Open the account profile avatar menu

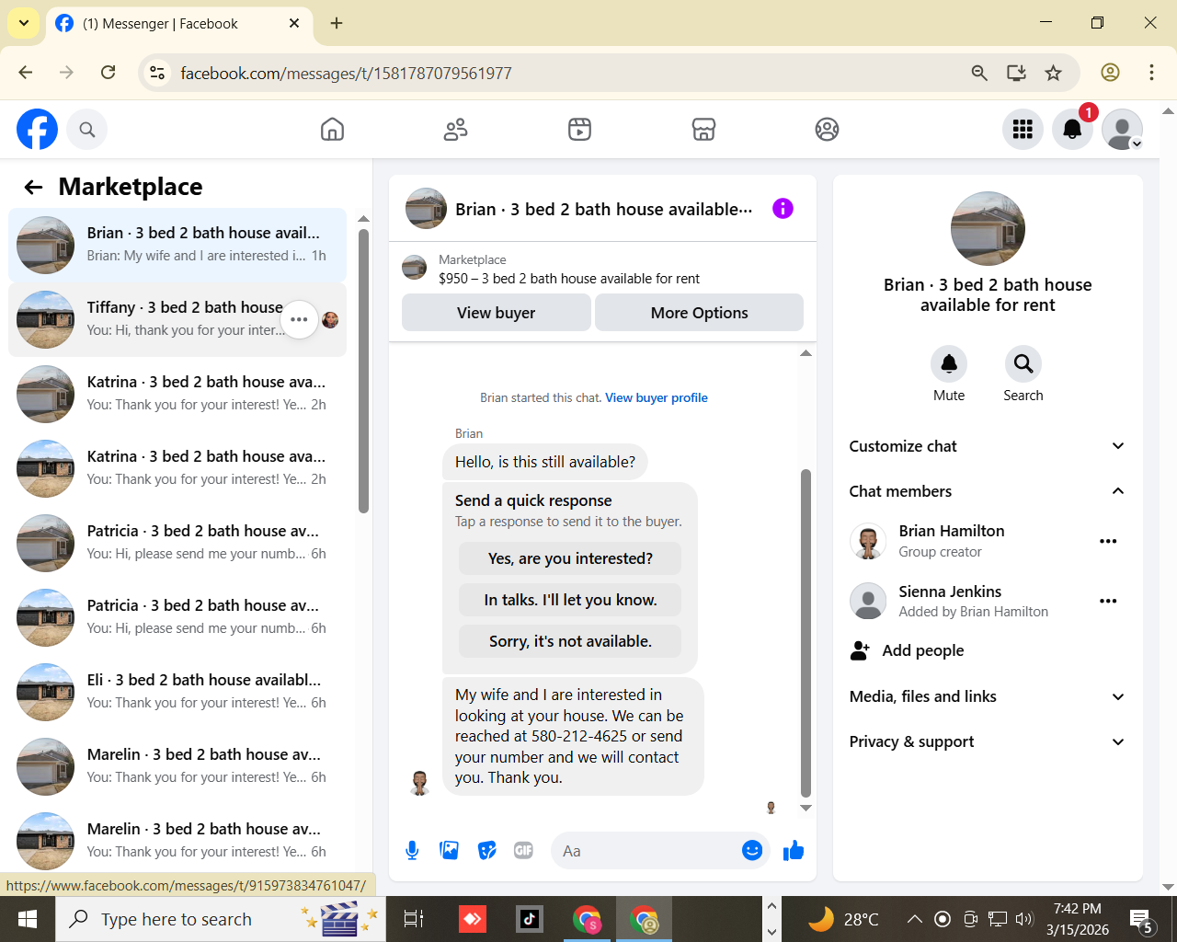point(1122,130)
